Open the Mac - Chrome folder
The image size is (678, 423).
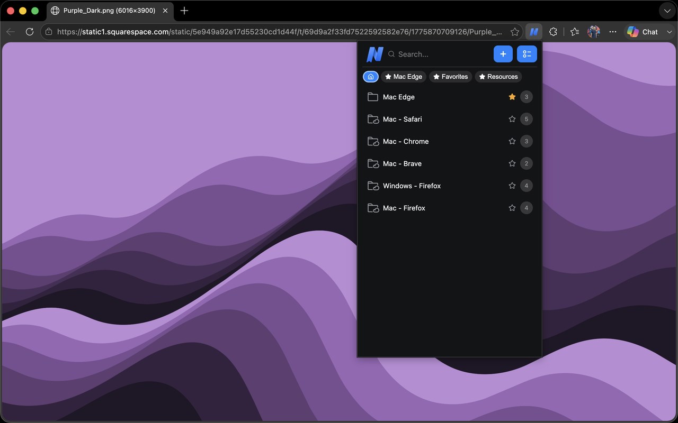click(449, 141)
